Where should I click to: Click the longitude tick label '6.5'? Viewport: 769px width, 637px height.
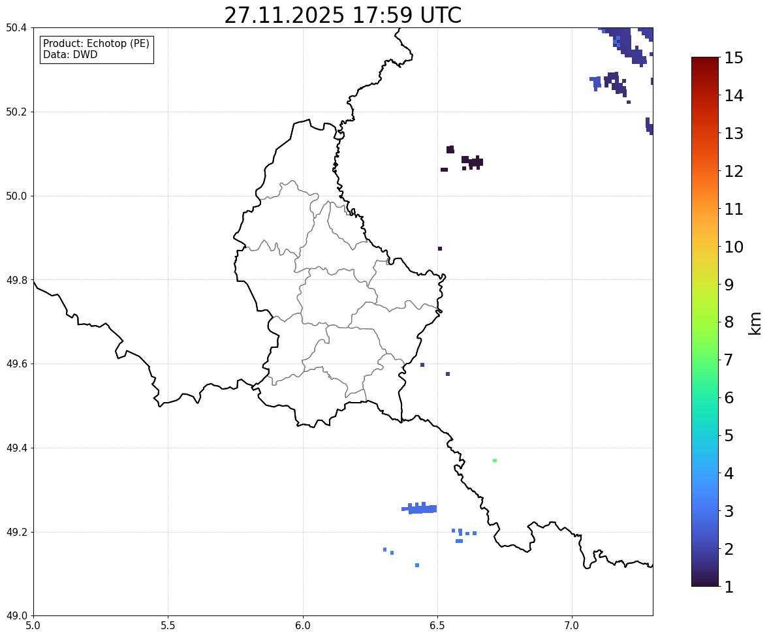[x=437, y=626]
